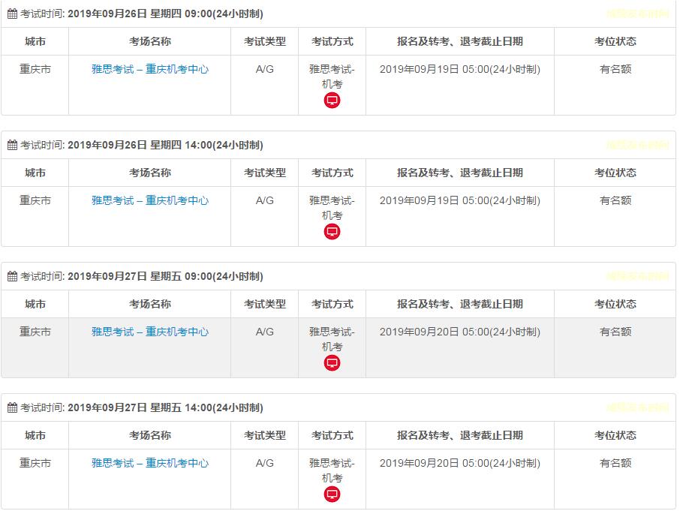The width and height of the screenshot is (680, 514).
Task: Click the 考位状态 column header in the last table
Action: tap(615, 435)
